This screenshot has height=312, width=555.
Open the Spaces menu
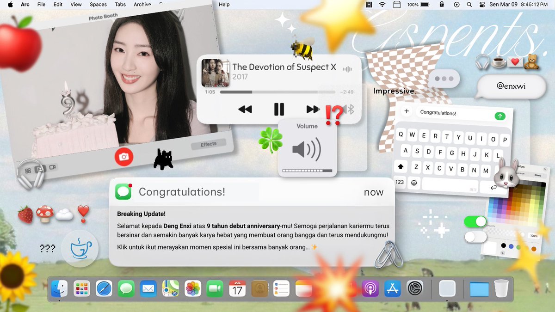coord(98,5)
